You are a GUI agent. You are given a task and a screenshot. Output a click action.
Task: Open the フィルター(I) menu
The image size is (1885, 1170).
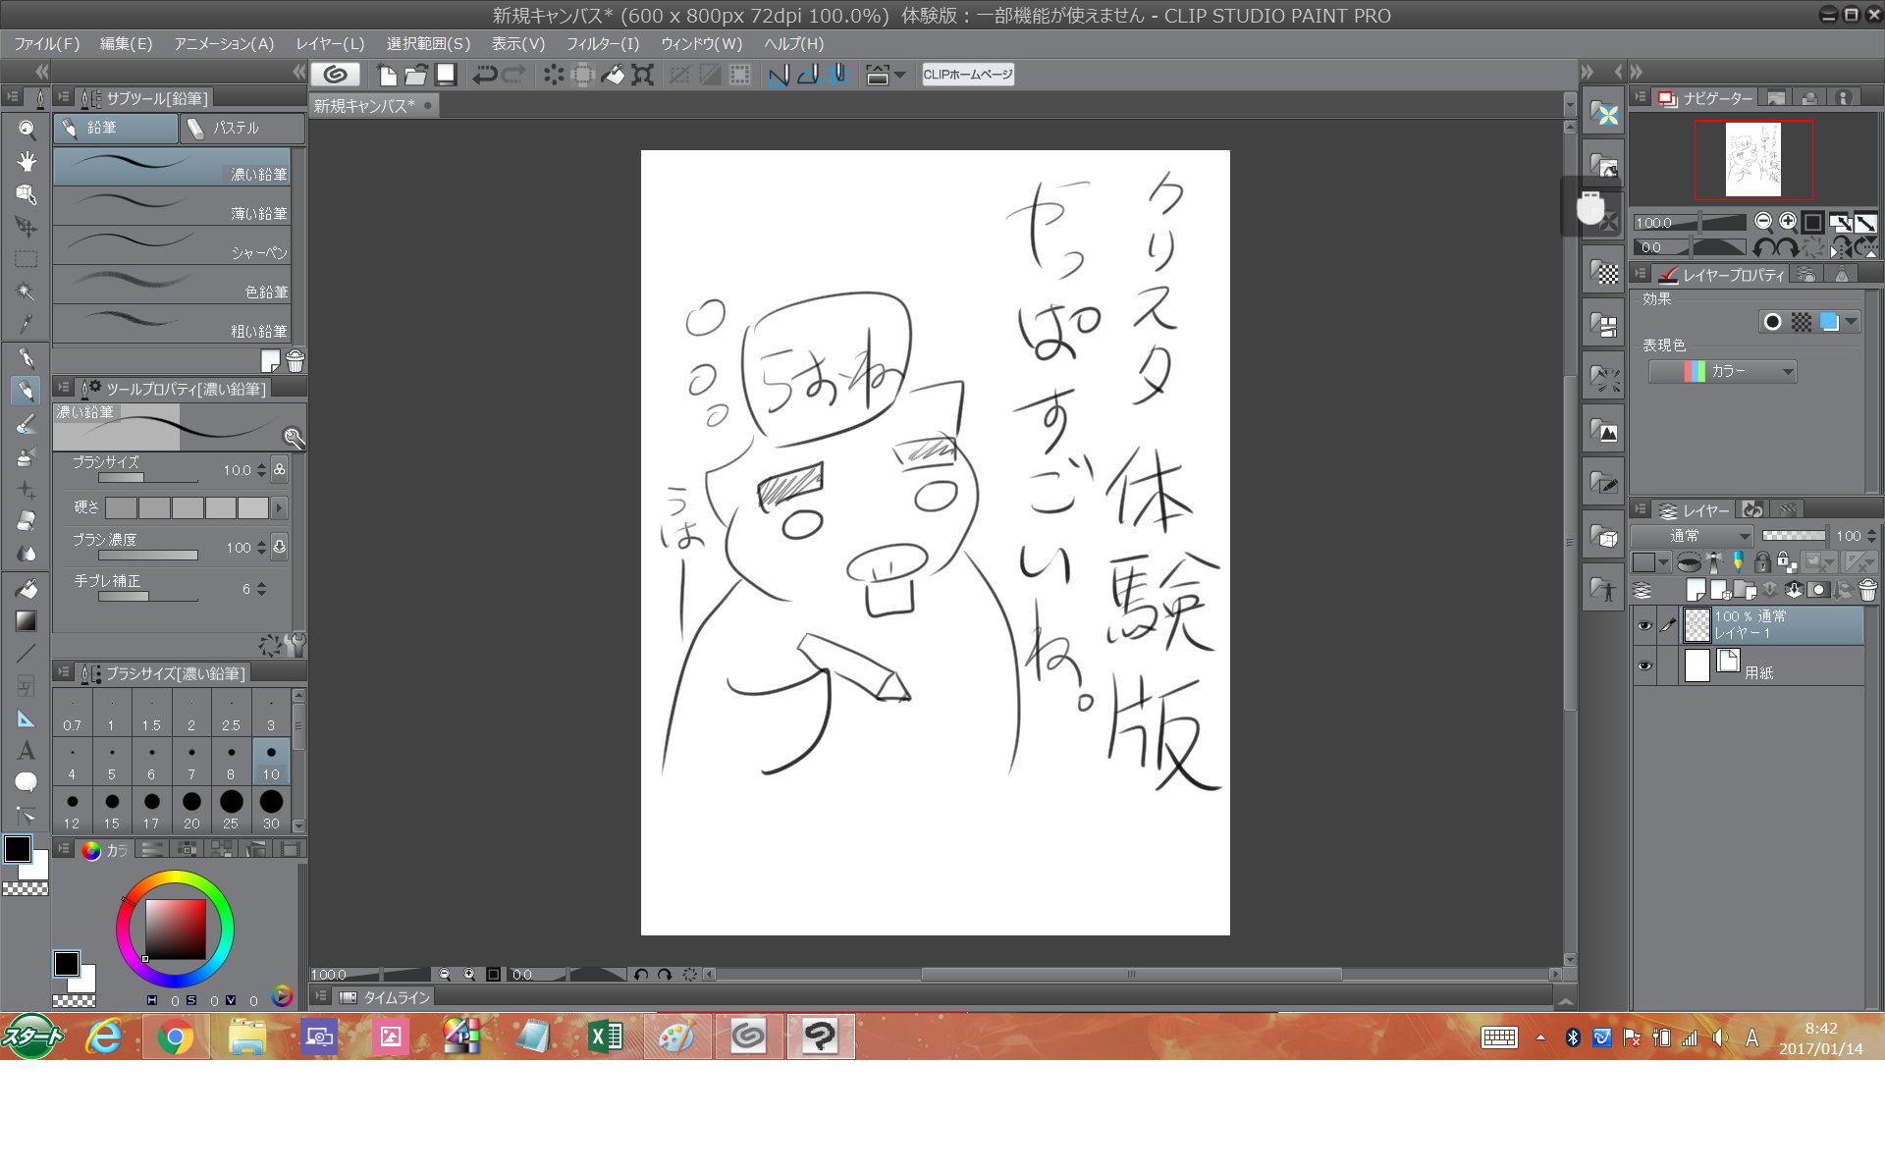click(602, 44)
